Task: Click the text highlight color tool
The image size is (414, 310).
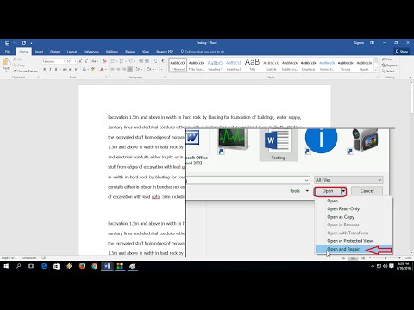Action: click(93, 70)
